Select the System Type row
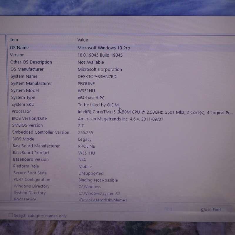This screenshot has height=235, width=235. (23, 98)
